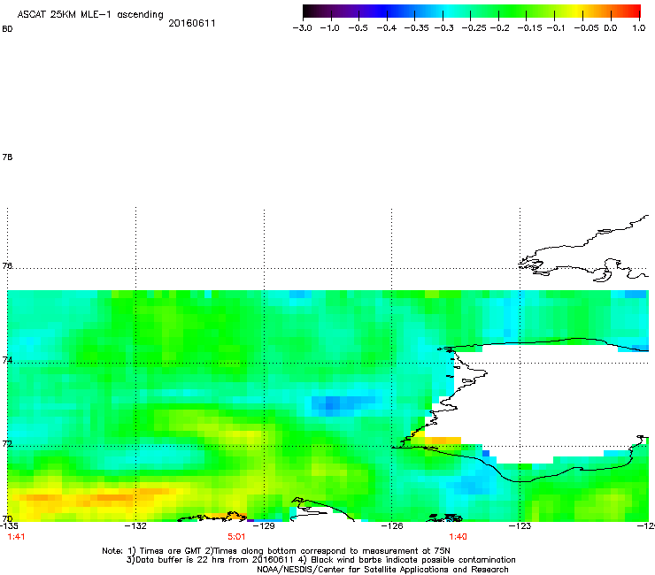Click the '1.0' color scale label
The height and width of the screenshot is (575, 655).
[639, 28]
